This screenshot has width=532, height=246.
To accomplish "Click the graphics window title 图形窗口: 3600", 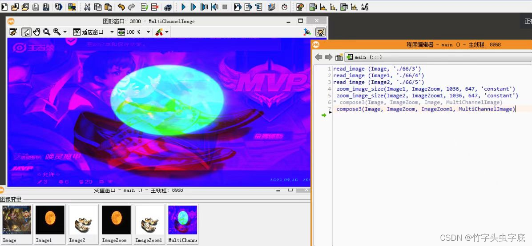I will tap(149, 21).
